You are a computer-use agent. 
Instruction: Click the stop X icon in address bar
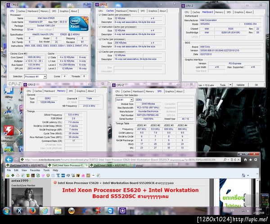[x=238, y=160]
